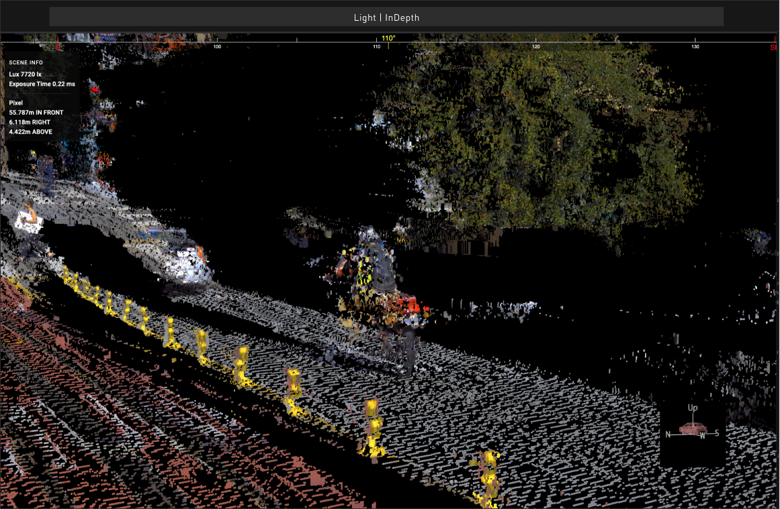Click the Lux 7720 lx reading
The image size is (780, 509).
pos(25,74)
